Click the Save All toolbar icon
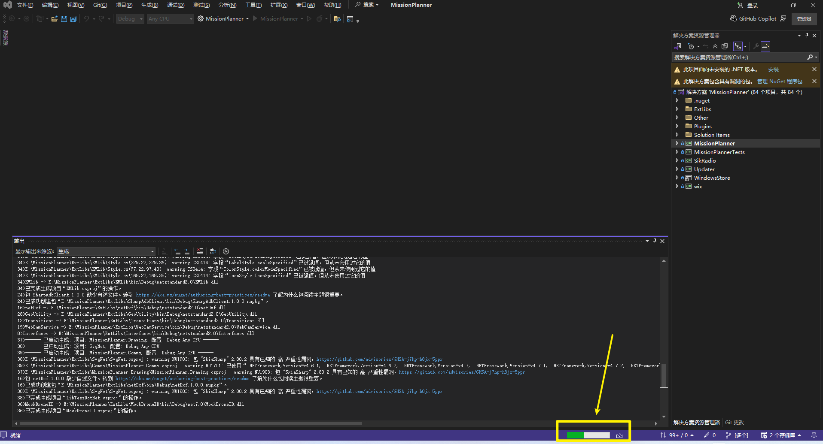 click(73, 19)
